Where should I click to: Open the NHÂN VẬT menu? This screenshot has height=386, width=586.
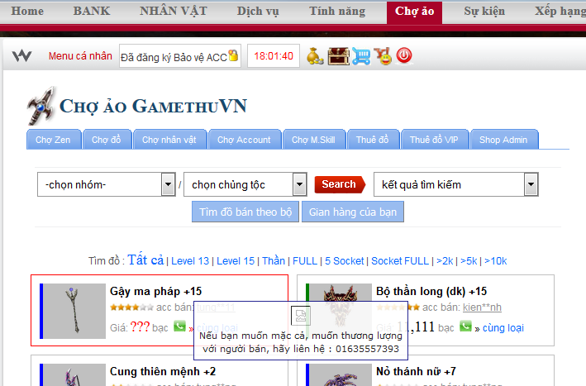(x=174, y=12)
